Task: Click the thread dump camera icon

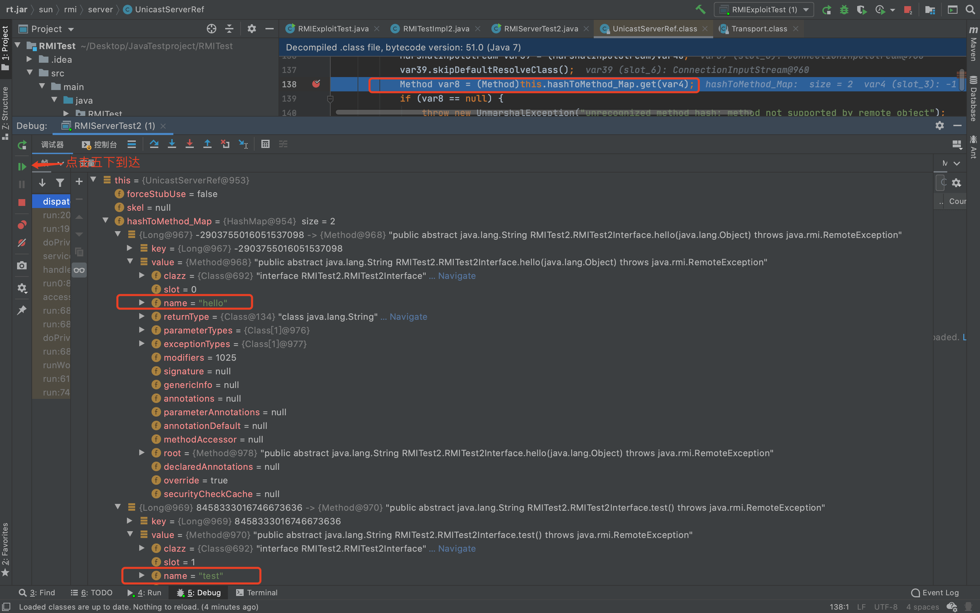Action: (x=22, y=265)
